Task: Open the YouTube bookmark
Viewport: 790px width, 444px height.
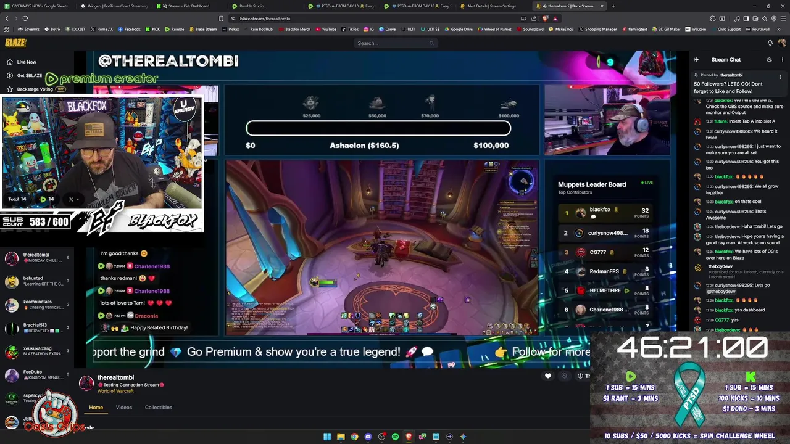Action: (326, 29)
